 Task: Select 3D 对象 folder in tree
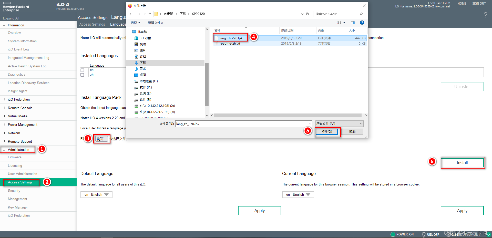click(143, 38)
